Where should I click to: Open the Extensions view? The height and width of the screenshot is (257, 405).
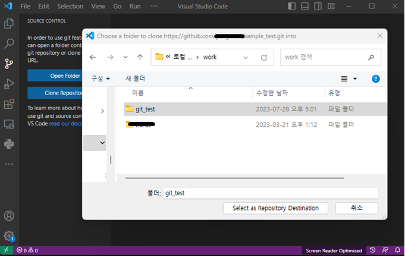click(x=9, y=104)
